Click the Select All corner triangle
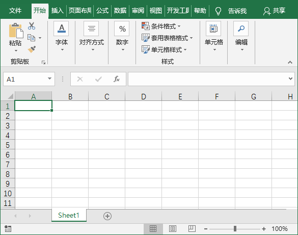The image size is (298, 235). pos(11,96)
